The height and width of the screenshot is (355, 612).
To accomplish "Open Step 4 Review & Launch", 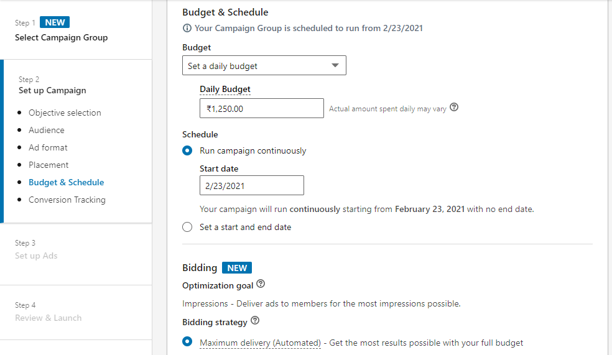I will point(48,318).
